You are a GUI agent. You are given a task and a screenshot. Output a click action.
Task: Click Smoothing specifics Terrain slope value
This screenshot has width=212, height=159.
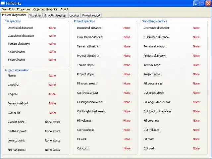(196, 65)
